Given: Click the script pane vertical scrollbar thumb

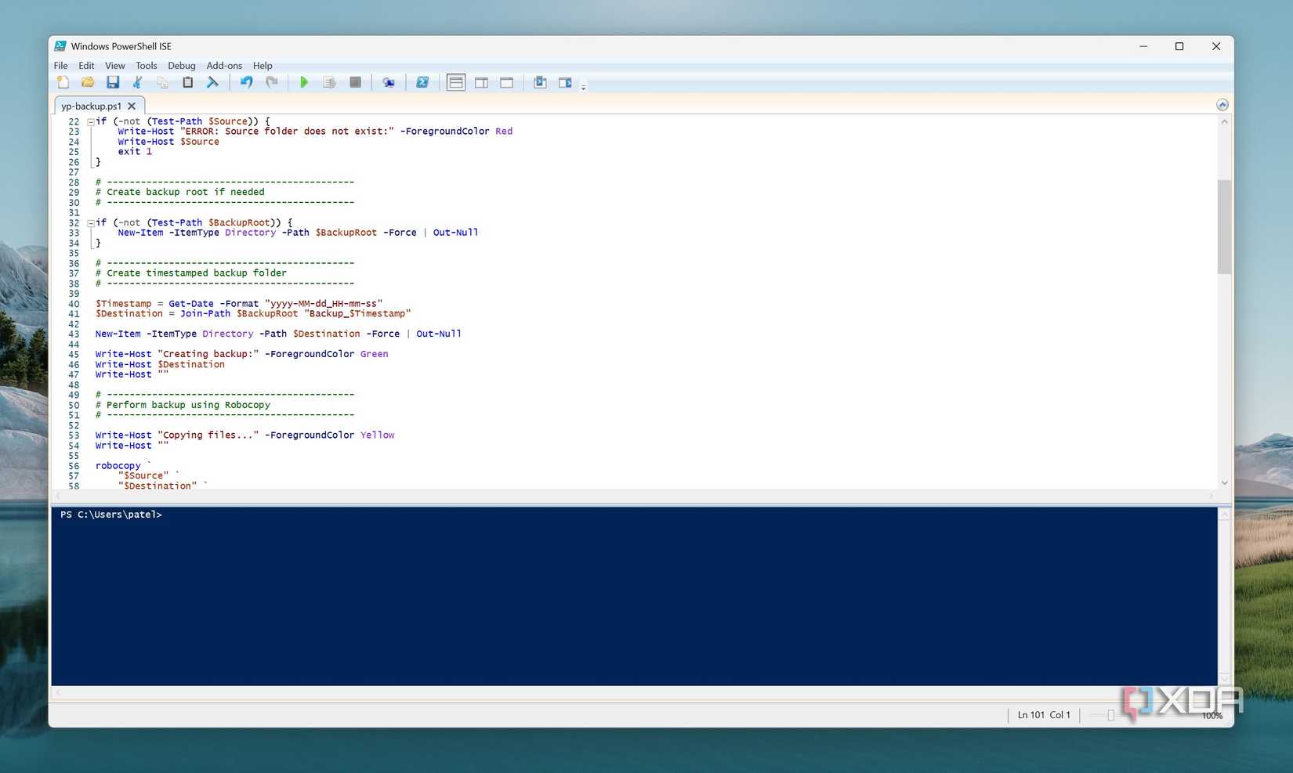Looking at the screenshot, I should (x=1224, y=227).
